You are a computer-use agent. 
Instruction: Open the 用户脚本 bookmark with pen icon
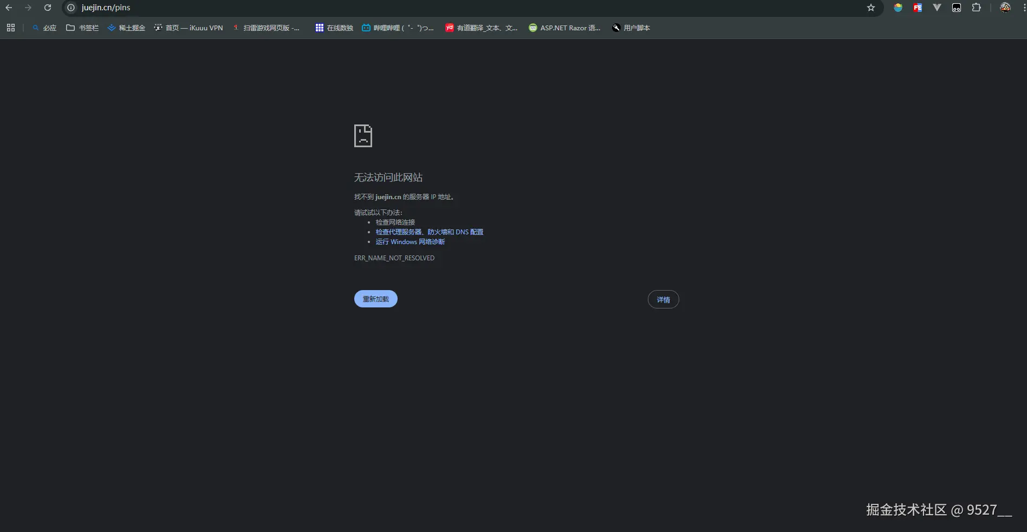click(x=630, y=28)
